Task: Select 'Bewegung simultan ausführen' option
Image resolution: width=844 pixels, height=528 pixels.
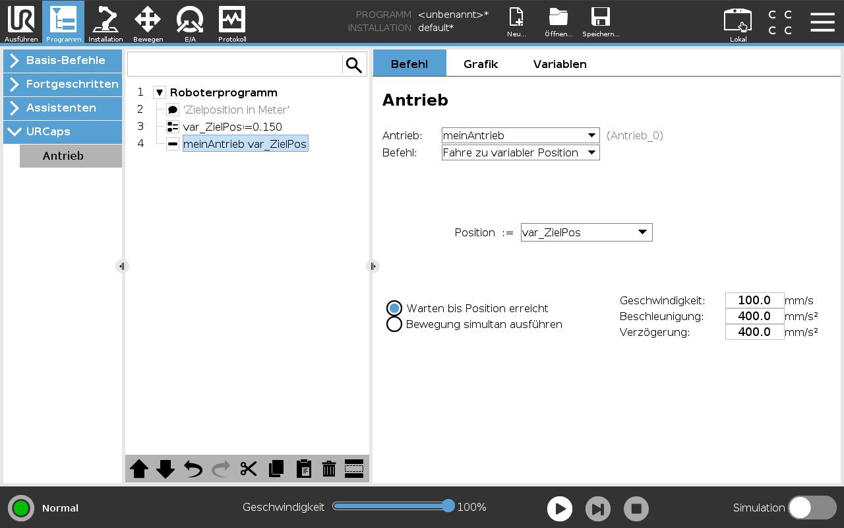Action: (x=394, y=324)
